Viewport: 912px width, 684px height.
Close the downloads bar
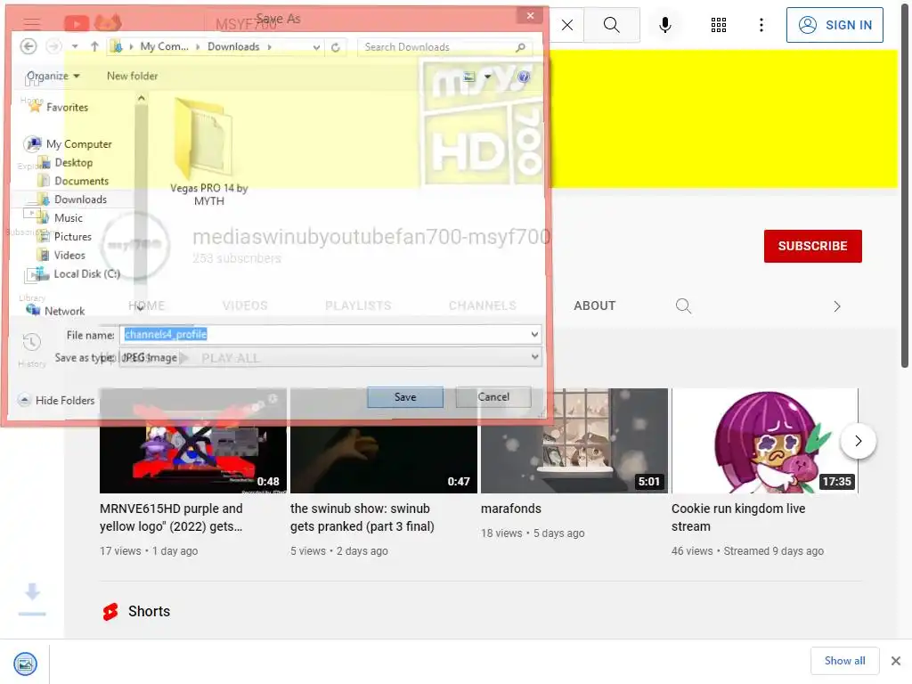pos(896,661)
